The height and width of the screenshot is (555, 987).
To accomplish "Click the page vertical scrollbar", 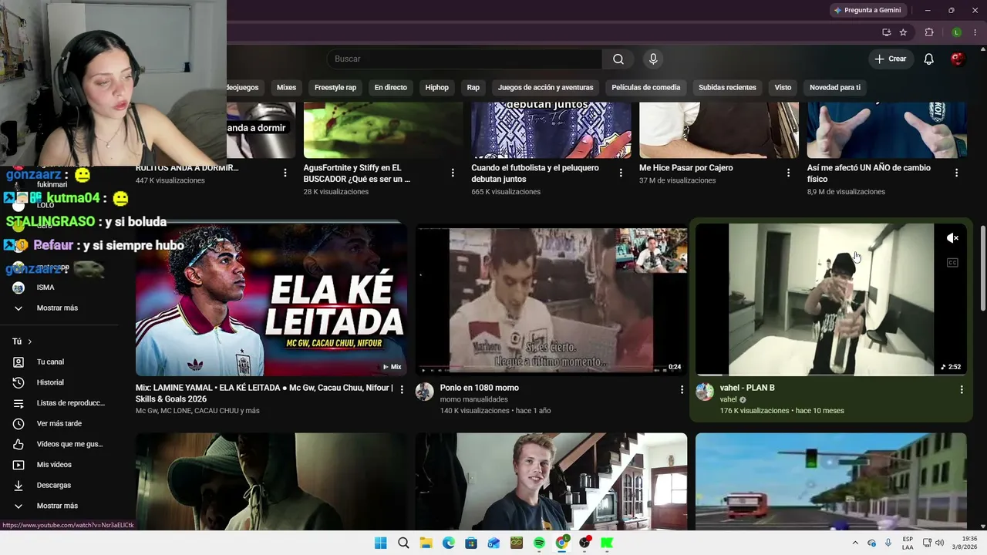I will point(982,268).
